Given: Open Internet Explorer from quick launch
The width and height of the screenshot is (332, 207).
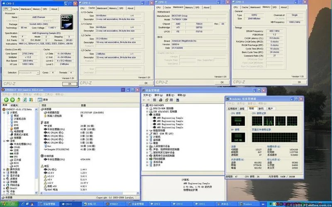Looking at the screenshot, I should pos(23,204).
